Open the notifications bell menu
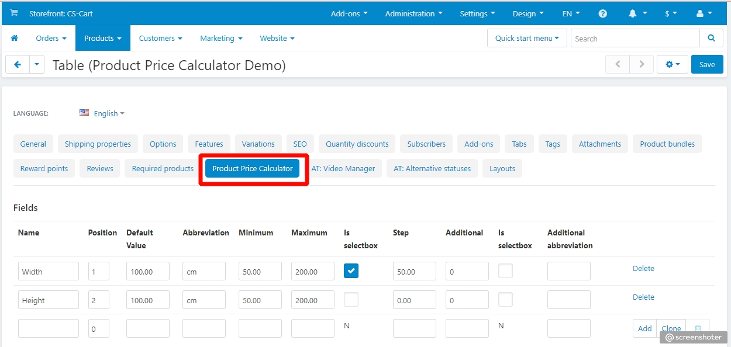Image resolution: width=731 pixels, height=347 pixels. click(637, 13)
